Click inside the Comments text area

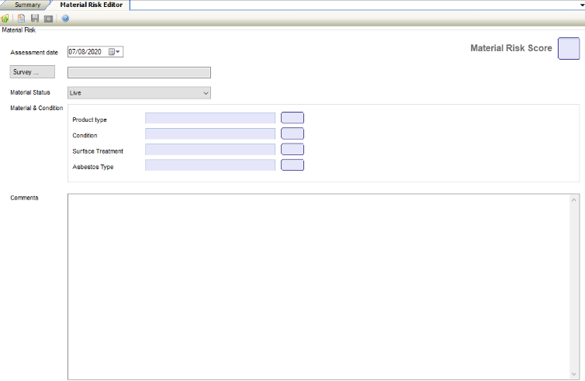[318, 286]
